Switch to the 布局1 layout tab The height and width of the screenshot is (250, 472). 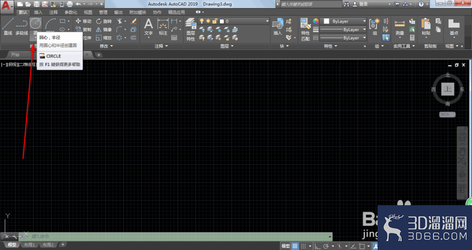29,245
